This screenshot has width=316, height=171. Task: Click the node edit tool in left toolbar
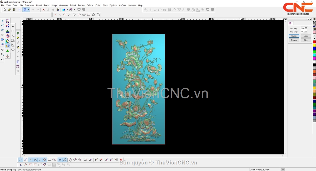tap(8, 26)
